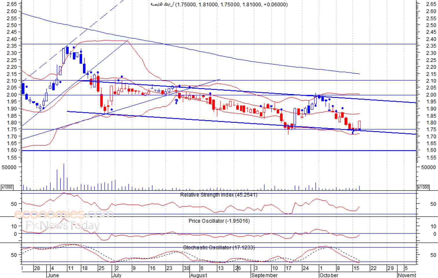This screenshot has width=438, height=278.
Task: Select the September month label on the time axis
Action: click(x=265, y=275)
